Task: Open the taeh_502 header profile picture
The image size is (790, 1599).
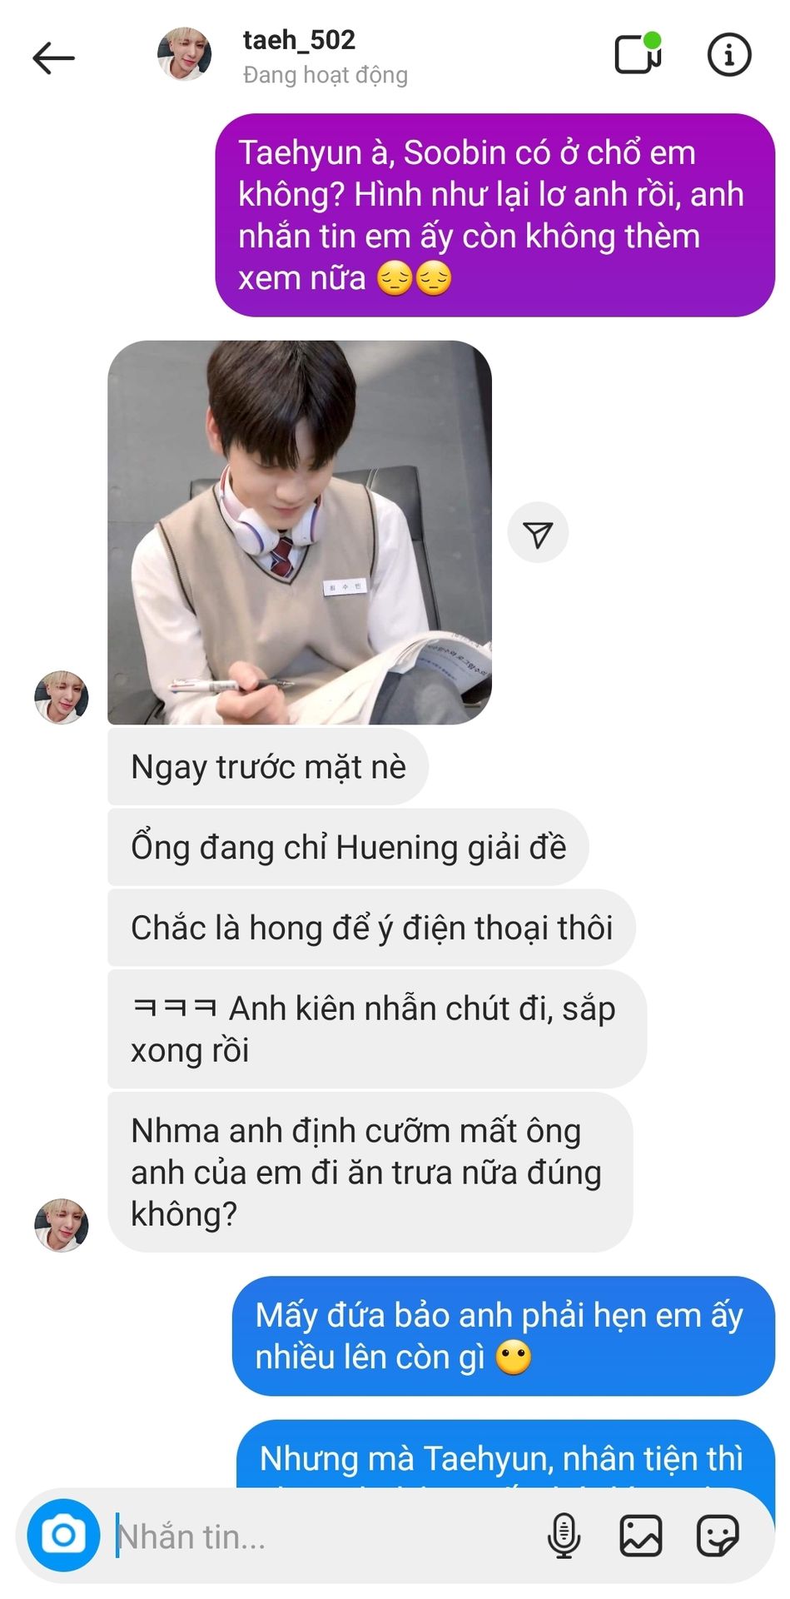Action: (184, 53)
